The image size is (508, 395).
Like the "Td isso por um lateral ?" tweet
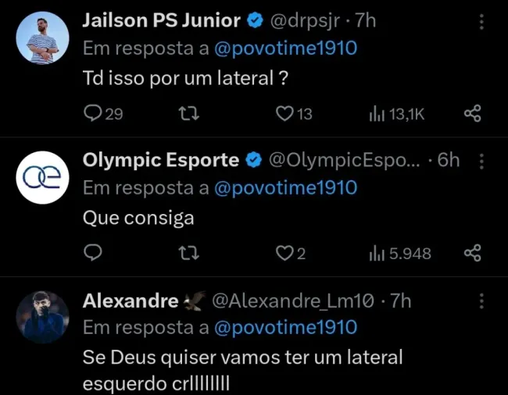click(x=284, y=114)
